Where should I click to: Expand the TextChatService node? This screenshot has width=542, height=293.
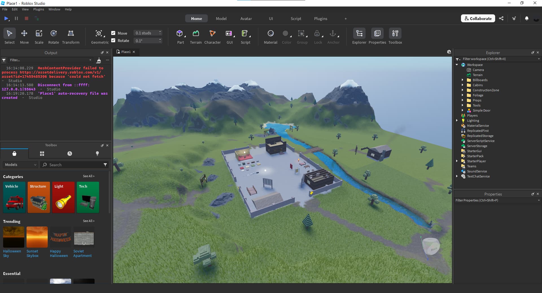457,176
